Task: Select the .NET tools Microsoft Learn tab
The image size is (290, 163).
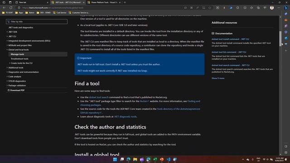Action: click(x=68, y=2)
